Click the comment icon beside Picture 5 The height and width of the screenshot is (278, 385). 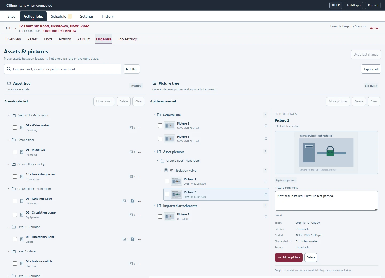click(x=266, y=217)
